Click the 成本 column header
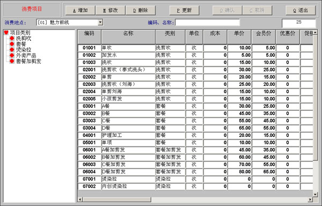322x206 pixels. (x=215, y=36)
